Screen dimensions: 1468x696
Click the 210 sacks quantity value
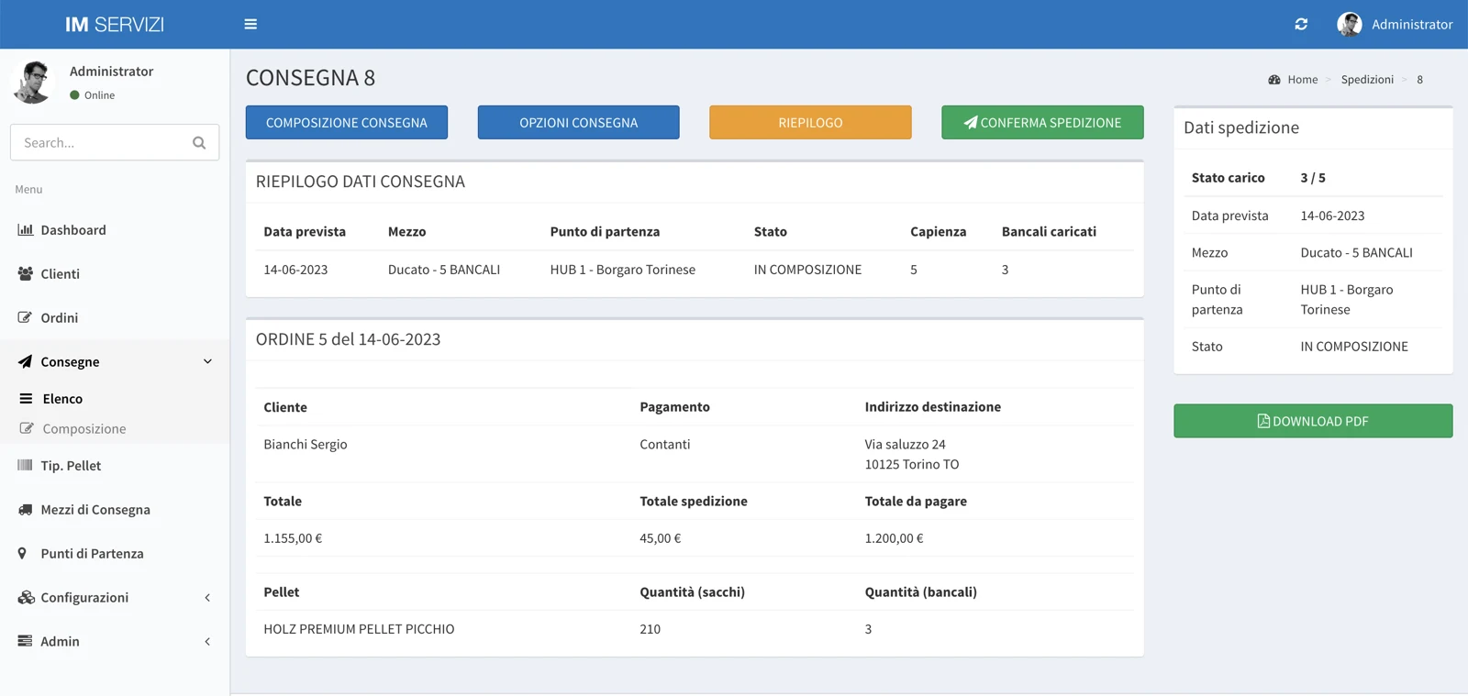651,629
